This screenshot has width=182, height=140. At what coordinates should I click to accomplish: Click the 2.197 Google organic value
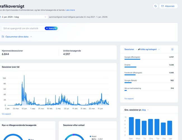pos(171,57)
